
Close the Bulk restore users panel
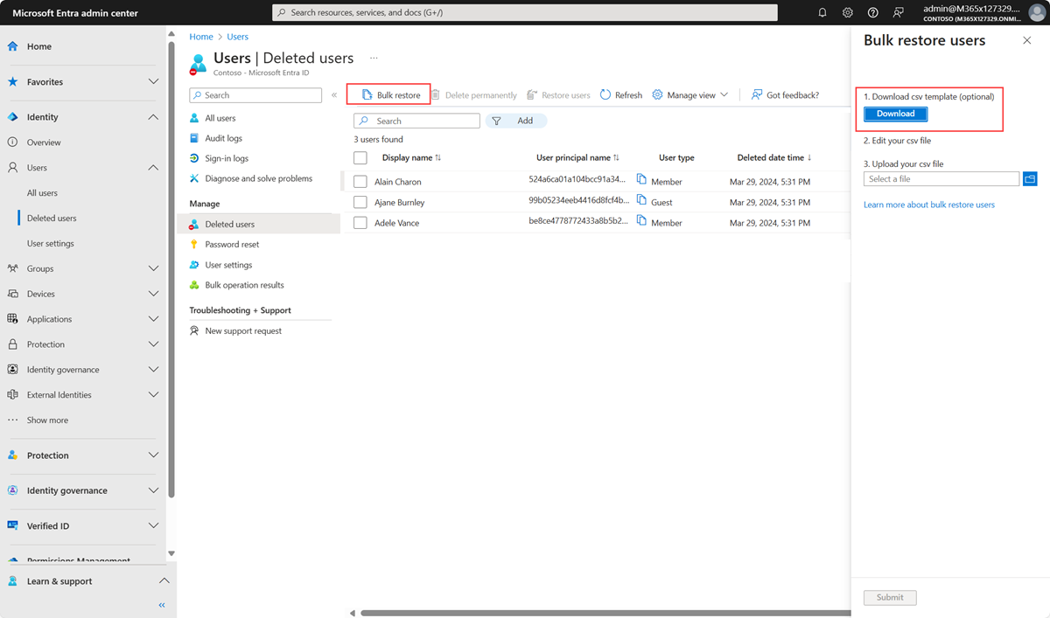coord(1027,40)
